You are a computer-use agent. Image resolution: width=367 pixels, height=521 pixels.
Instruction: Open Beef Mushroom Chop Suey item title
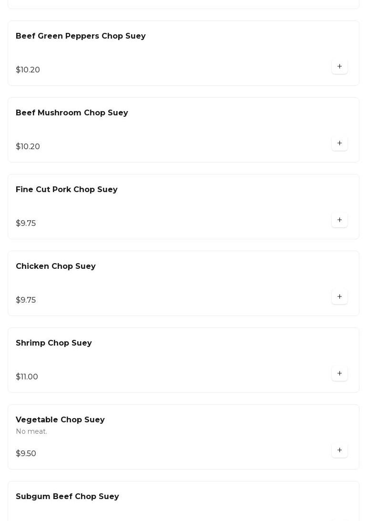tap(72, 113)
